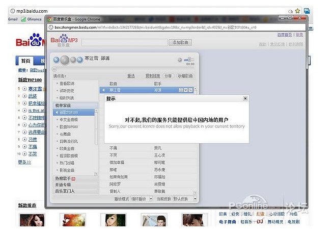Adjust the volume slider above the 00:00 timer
The height and width of the screenshot is (233, 331).
(x=189, y=60)
